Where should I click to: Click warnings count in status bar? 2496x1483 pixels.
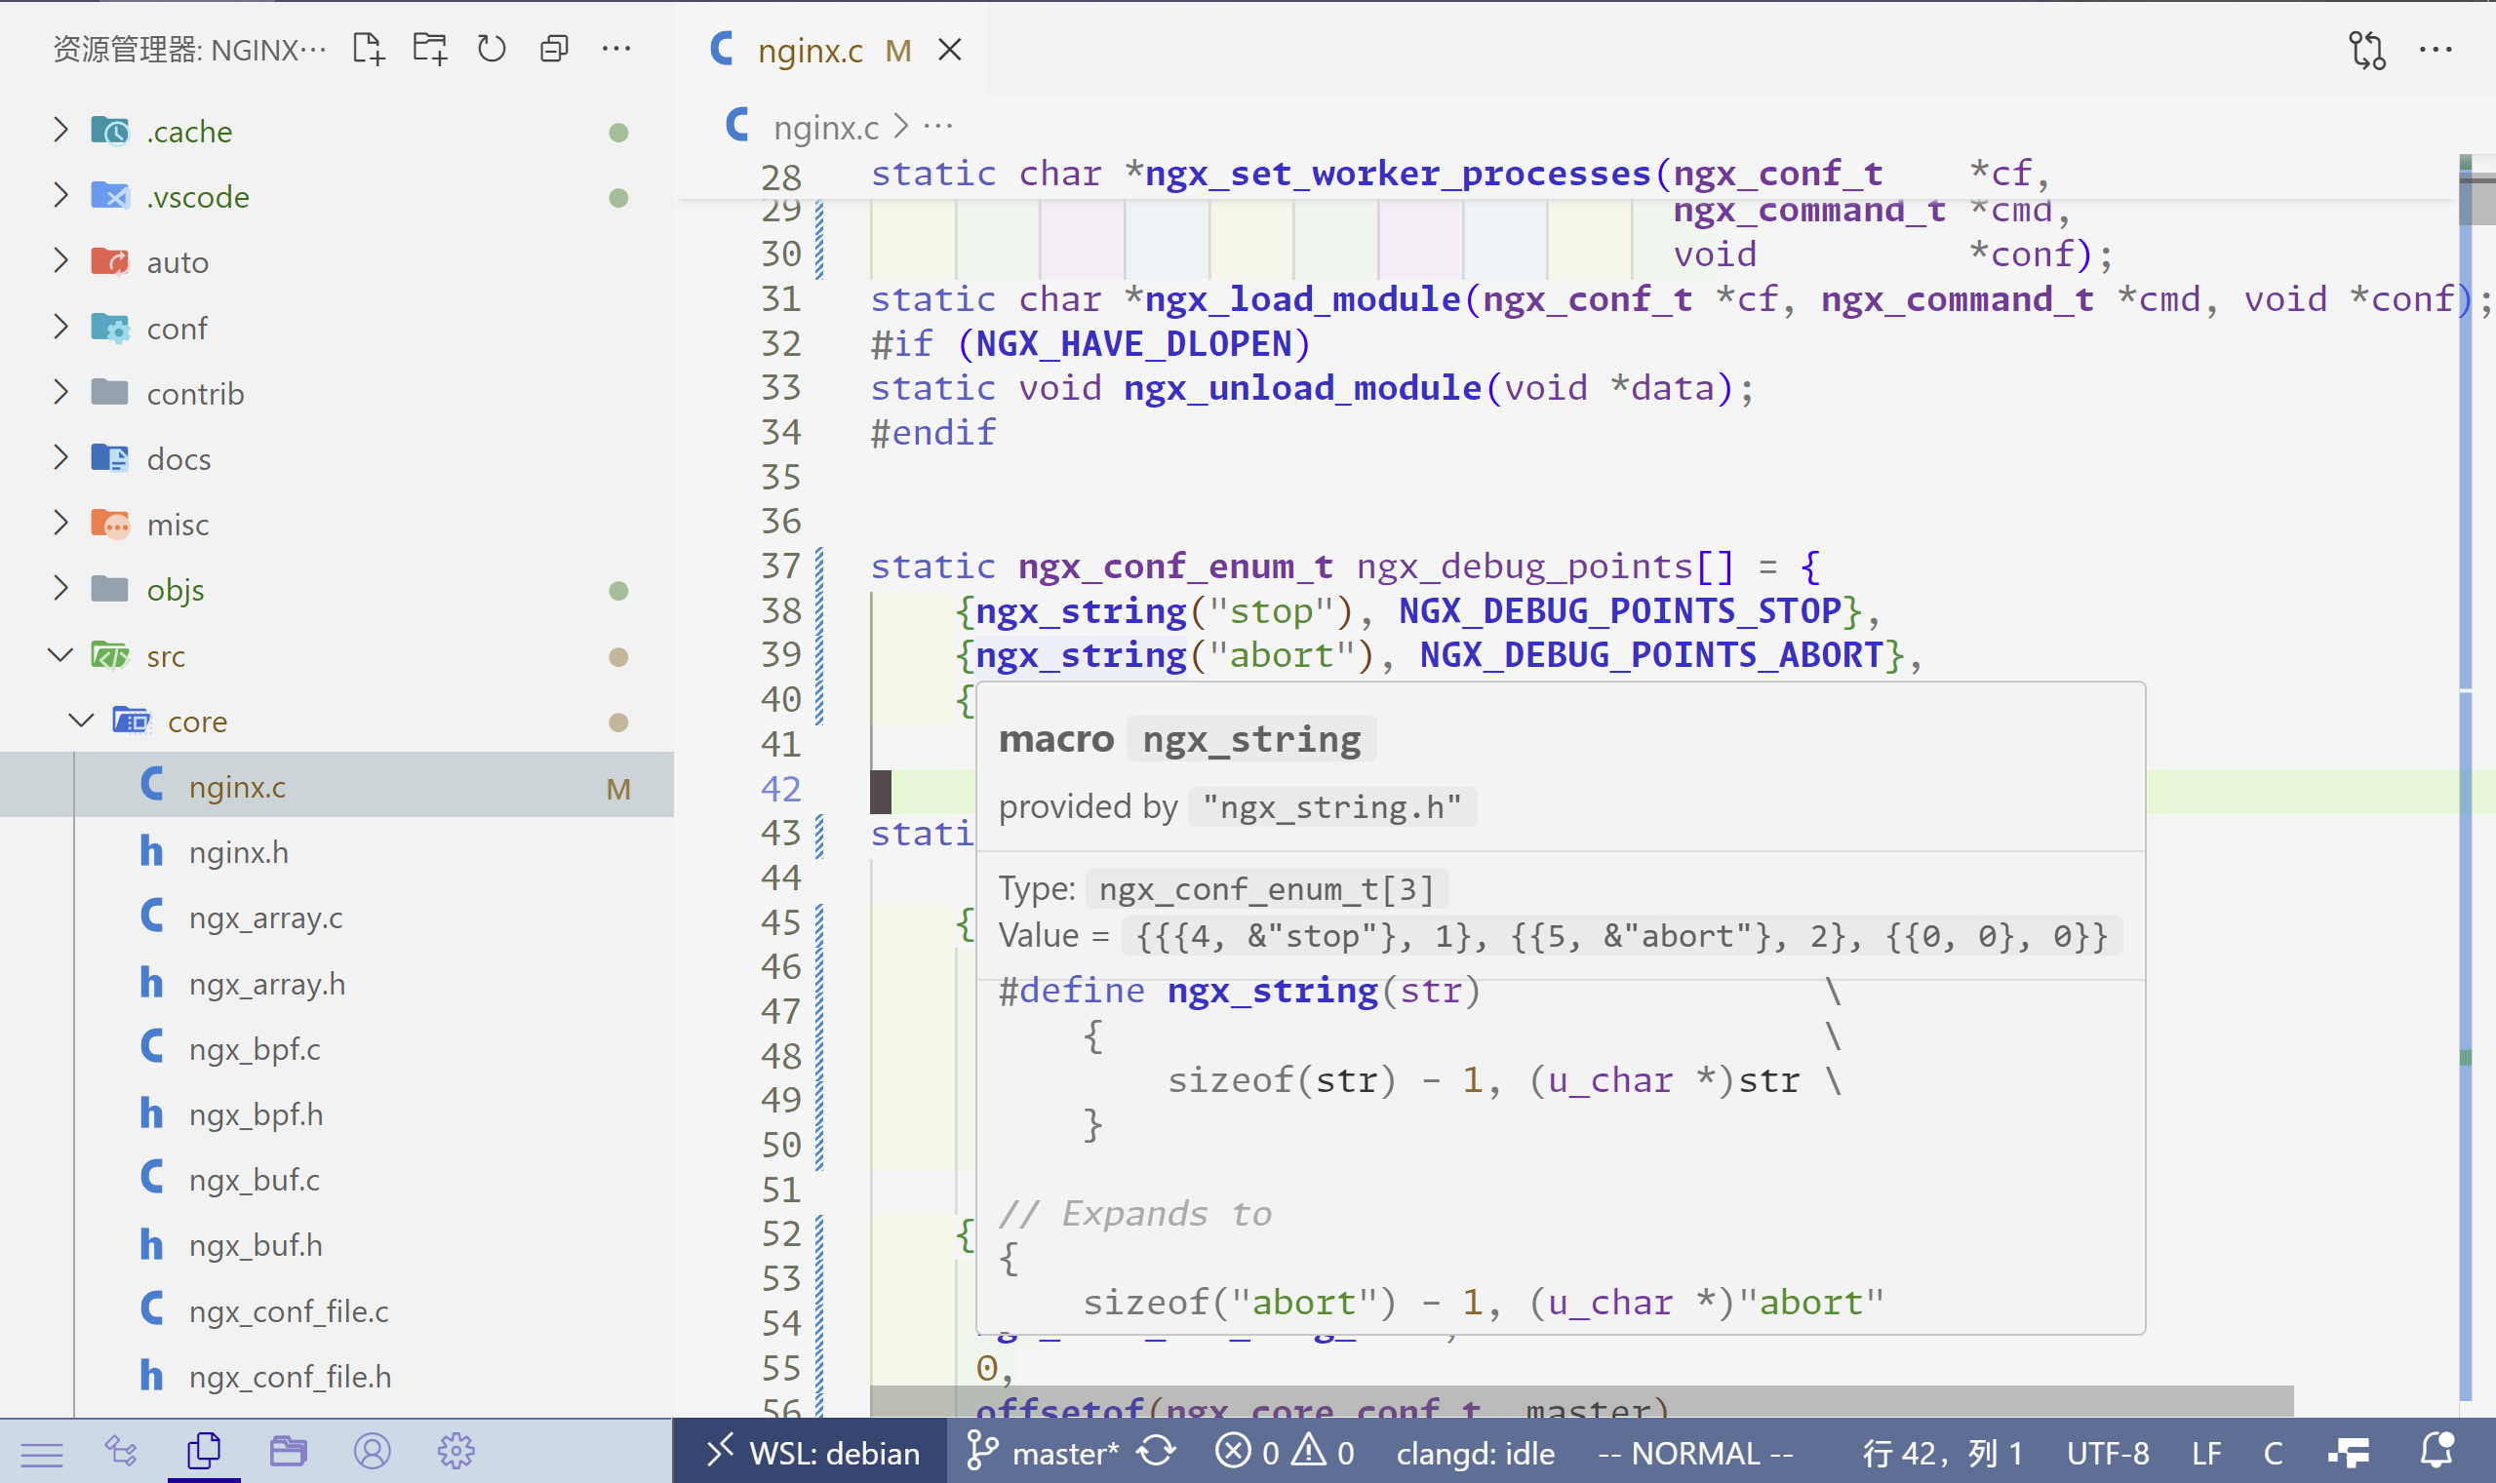(1325, 1452)
